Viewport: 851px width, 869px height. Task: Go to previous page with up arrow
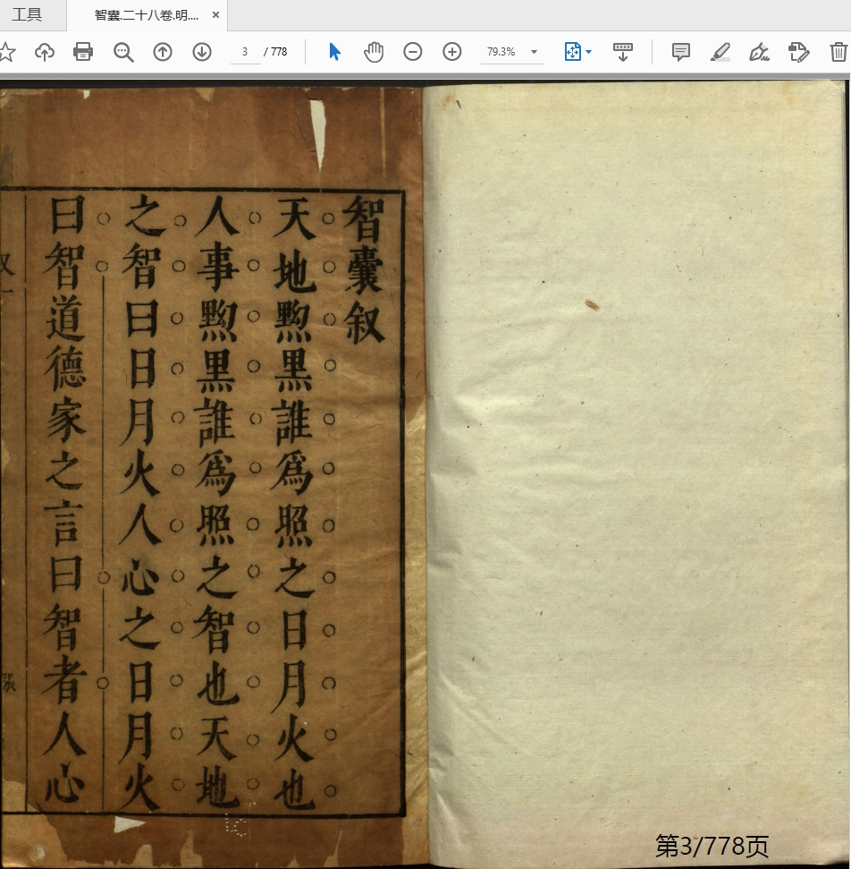163,52
